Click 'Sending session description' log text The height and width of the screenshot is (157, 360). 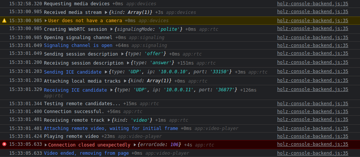pyautogui.click(x=81, y=54)
